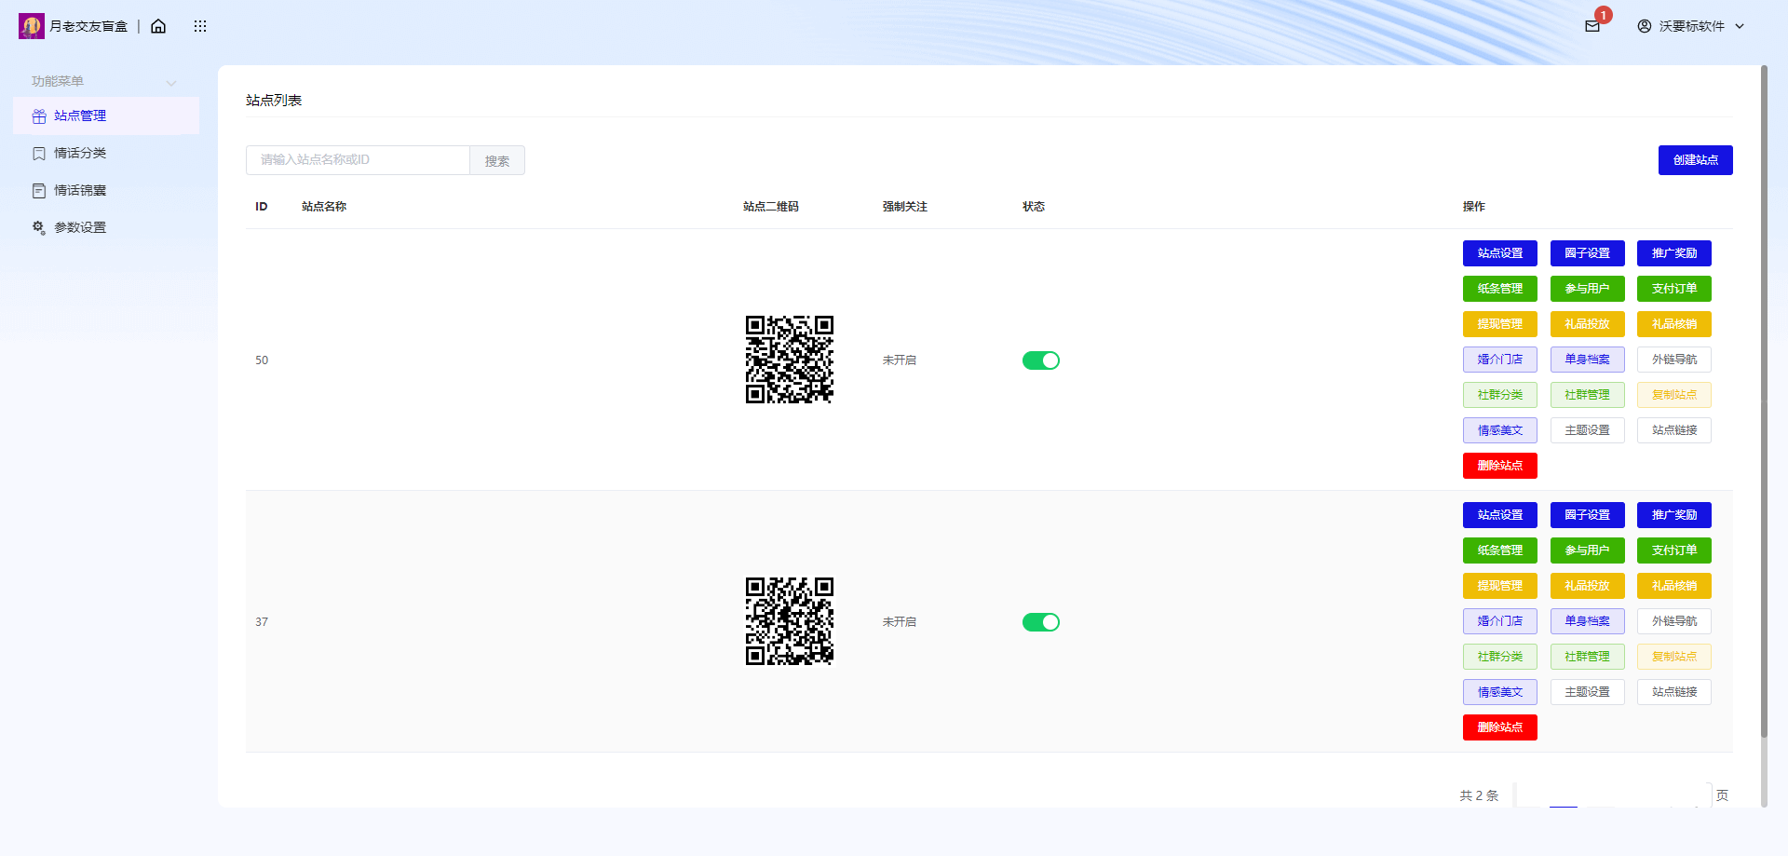Click 圈子设置 for site 50
The height and width of the screenshot is (856, 1788).
pyautogui.click(x=1588, y=253)
